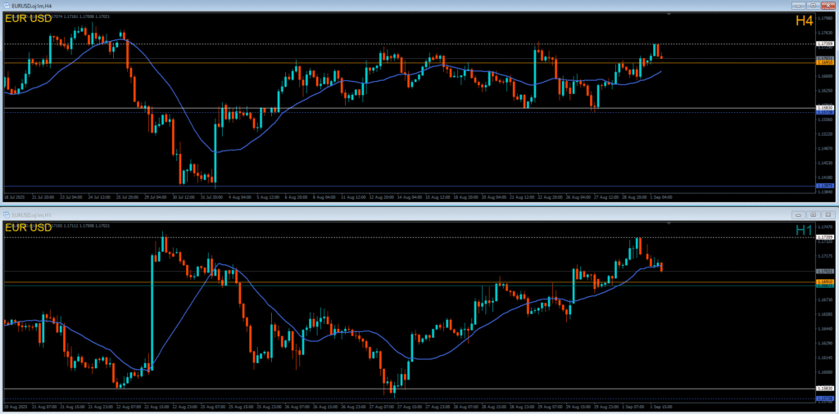
Task: Click the H4 chart window icon
Action: (x=7, y=6)
